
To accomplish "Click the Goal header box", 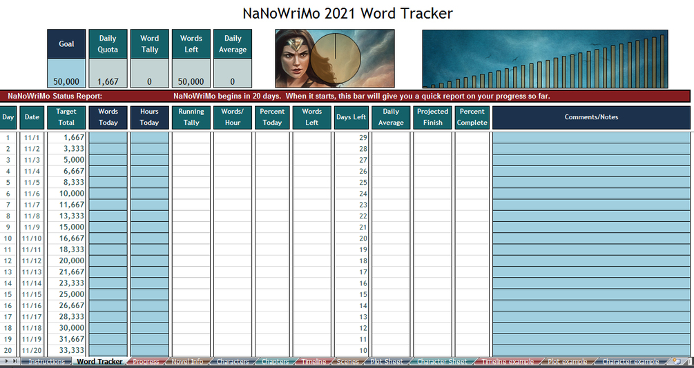I will [66, 44].
